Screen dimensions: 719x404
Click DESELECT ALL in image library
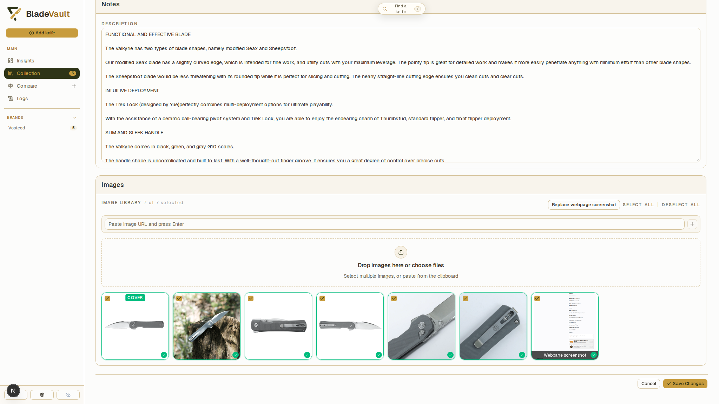(x=681, y=205)
